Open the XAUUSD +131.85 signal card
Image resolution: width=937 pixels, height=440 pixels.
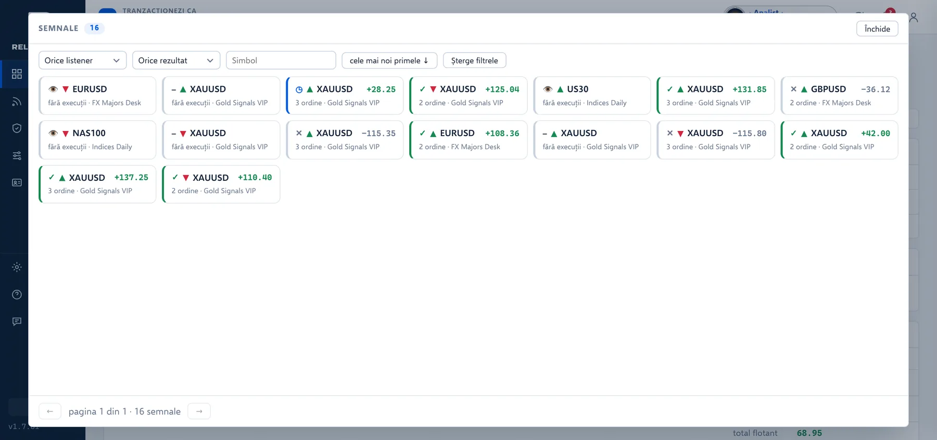coord(716,96)
